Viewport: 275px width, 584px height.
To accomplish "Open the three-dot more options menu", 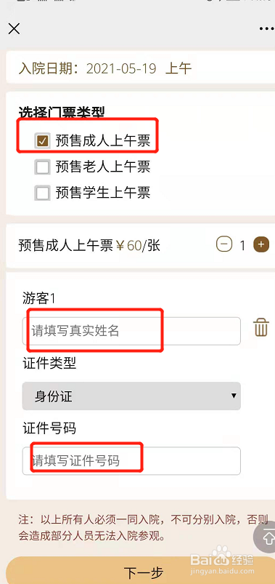I will coord(266,28).
